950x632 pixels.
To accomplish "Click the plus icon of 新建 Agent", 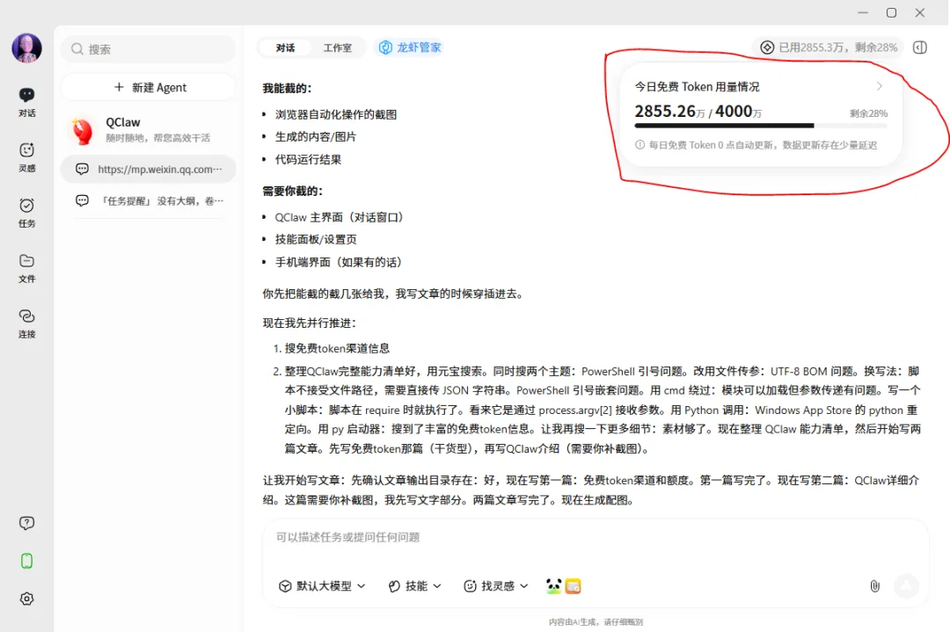I will (120, 87).
